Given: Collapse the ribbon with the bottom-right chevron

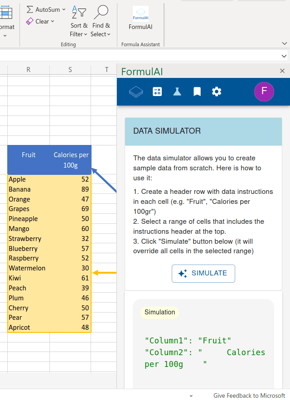Looking at the screenshot, I should [284, 43].
